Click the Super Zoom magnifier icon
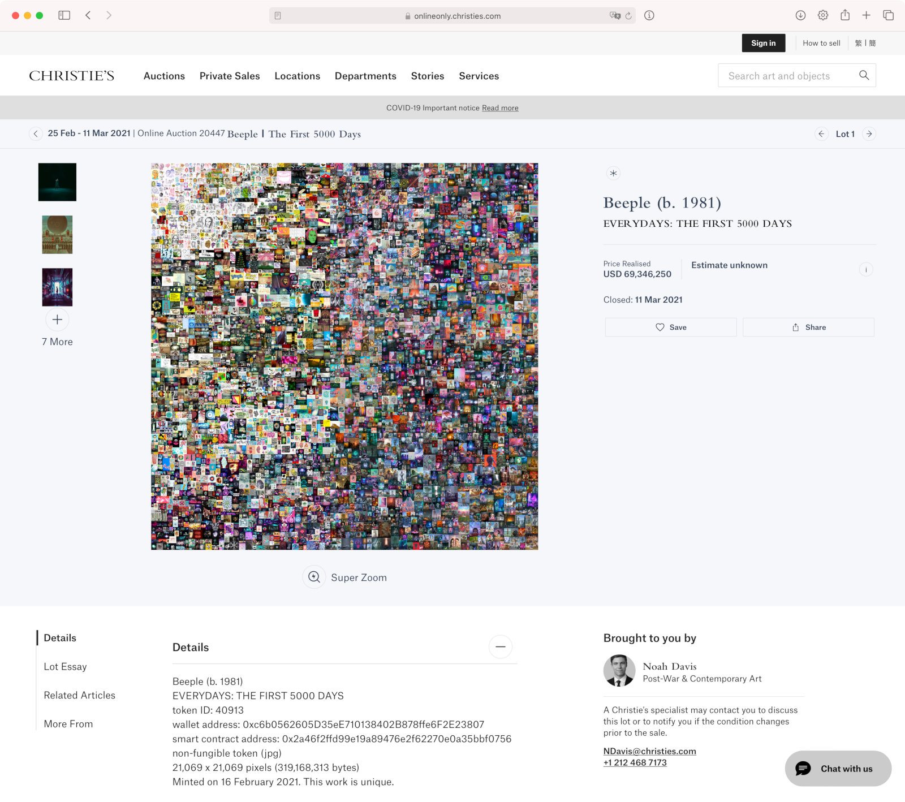The width and height of the screenshot is (905, 802). (x=314, y=577)
